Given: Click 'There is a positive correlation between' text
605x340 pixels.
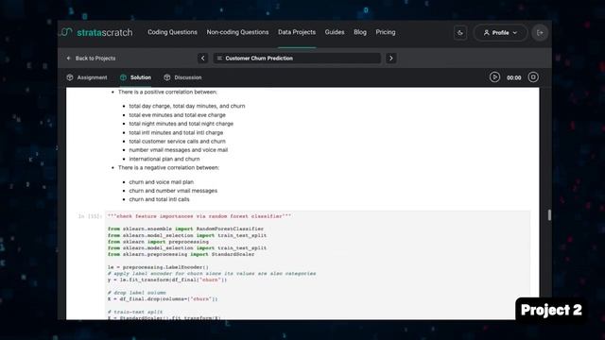Looking at the screenshot, I should 167,93.
